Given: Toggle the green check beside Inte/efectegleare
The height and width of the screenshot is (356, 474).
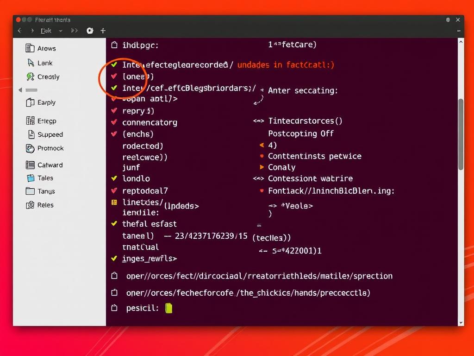Looking at the screenshot, I should tap(114, 64).
